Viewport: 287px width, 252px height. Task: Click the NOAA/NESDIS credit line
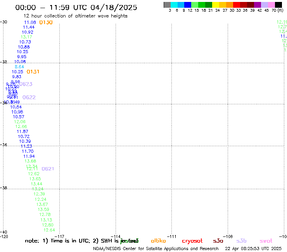[x=156, y=249]
